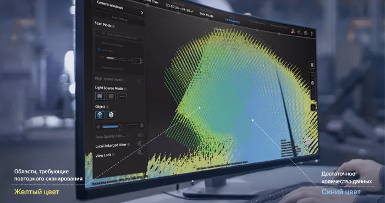Pause scanning with the pause button
This screenshot has width=385, height=203.
(x=312, y=65)
